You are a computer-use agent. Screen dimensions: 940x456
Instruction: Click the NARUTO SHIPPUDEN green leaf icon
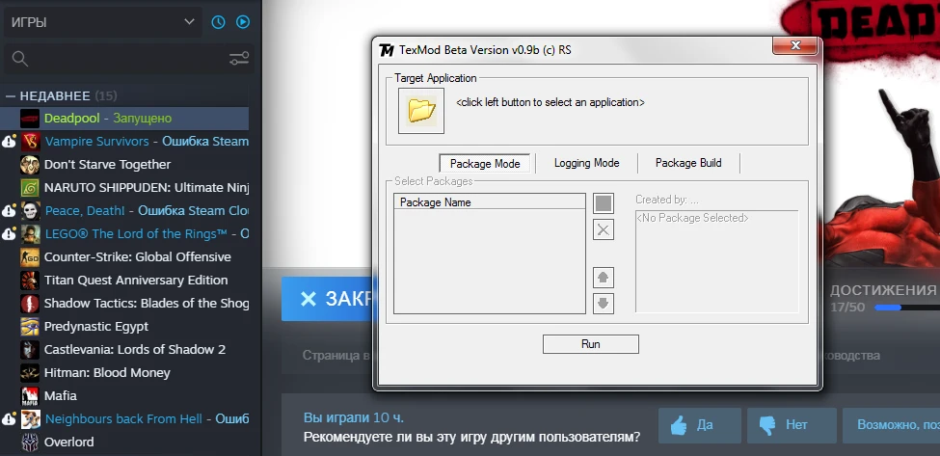click(x=30, y=188)
